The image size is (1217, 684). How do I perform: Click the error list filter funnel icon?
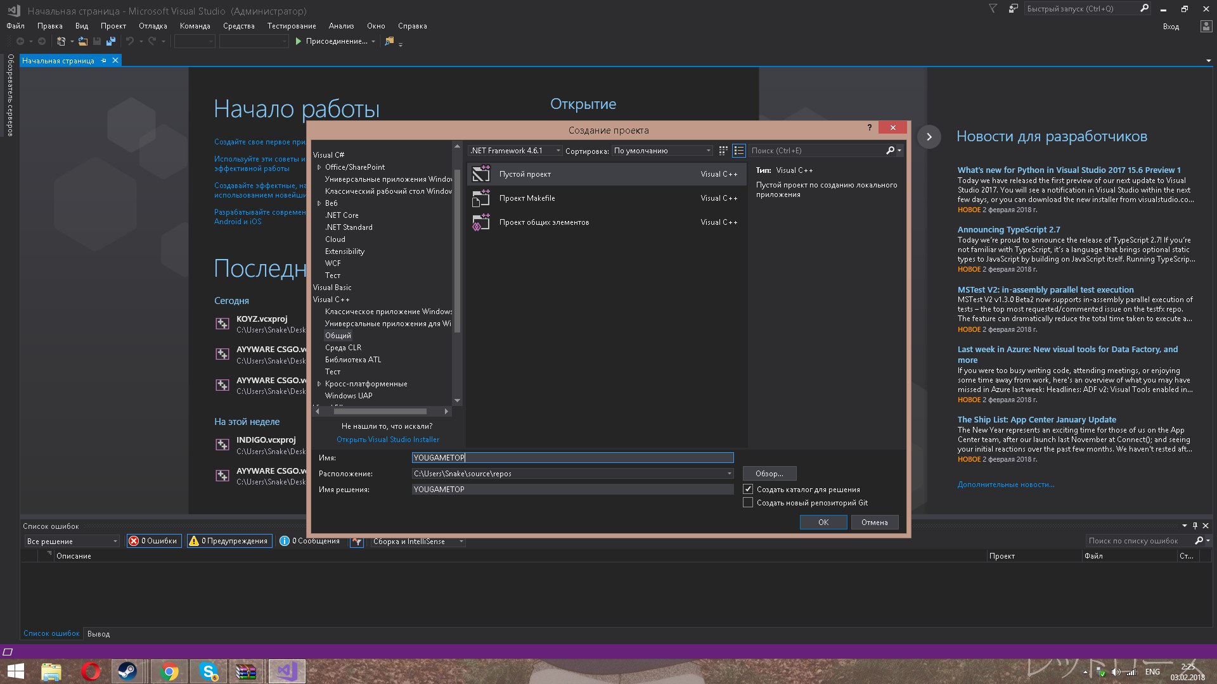coord(357,541)
